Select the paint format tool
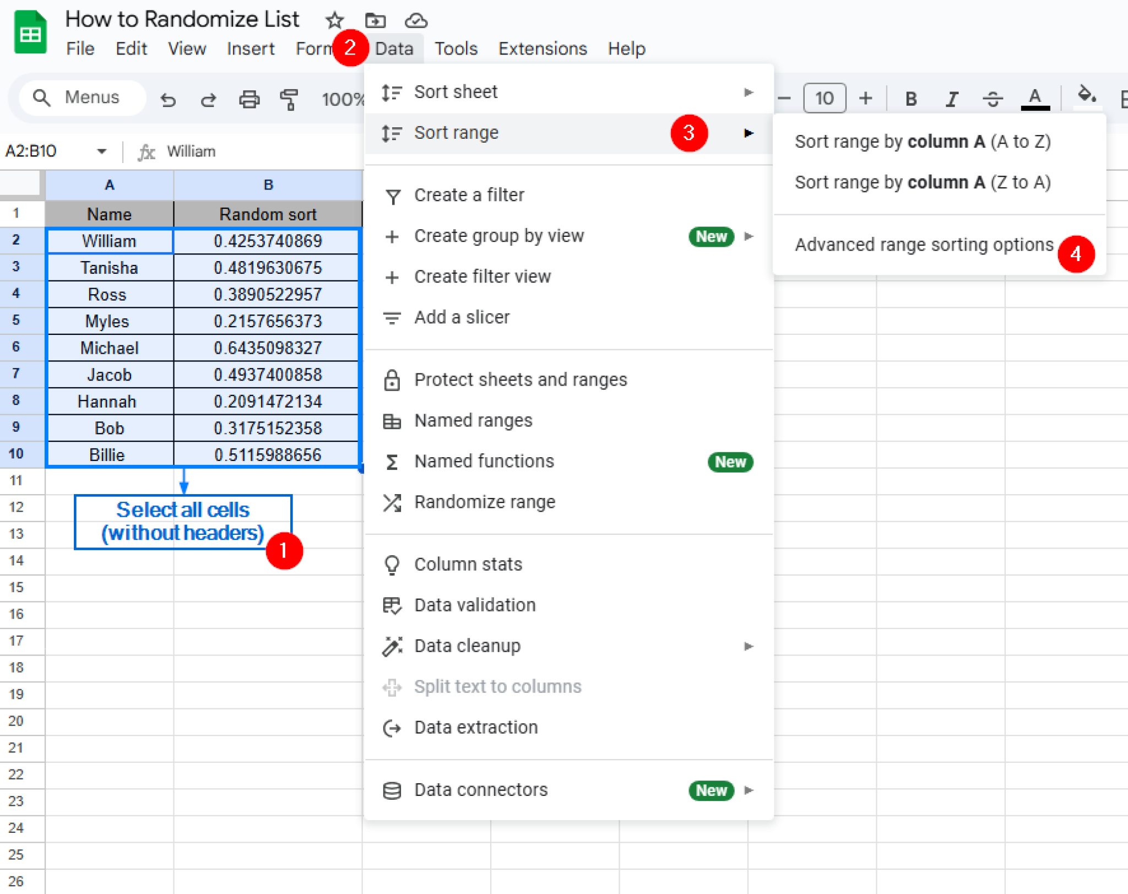Viewport: 1128px width, 894px height. point(290,99)
